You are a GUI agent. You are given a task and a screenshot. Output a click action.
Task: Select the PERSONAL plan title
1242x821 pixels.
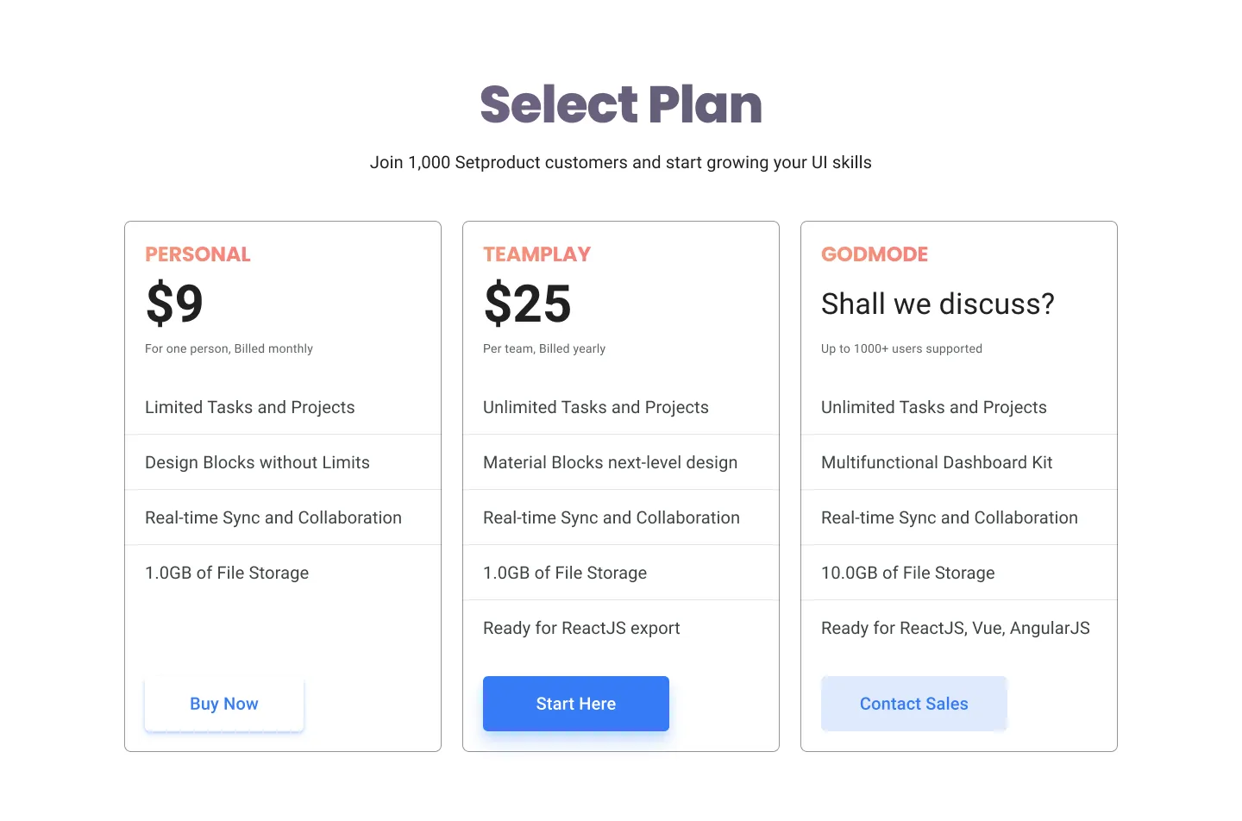click(198, 254)
